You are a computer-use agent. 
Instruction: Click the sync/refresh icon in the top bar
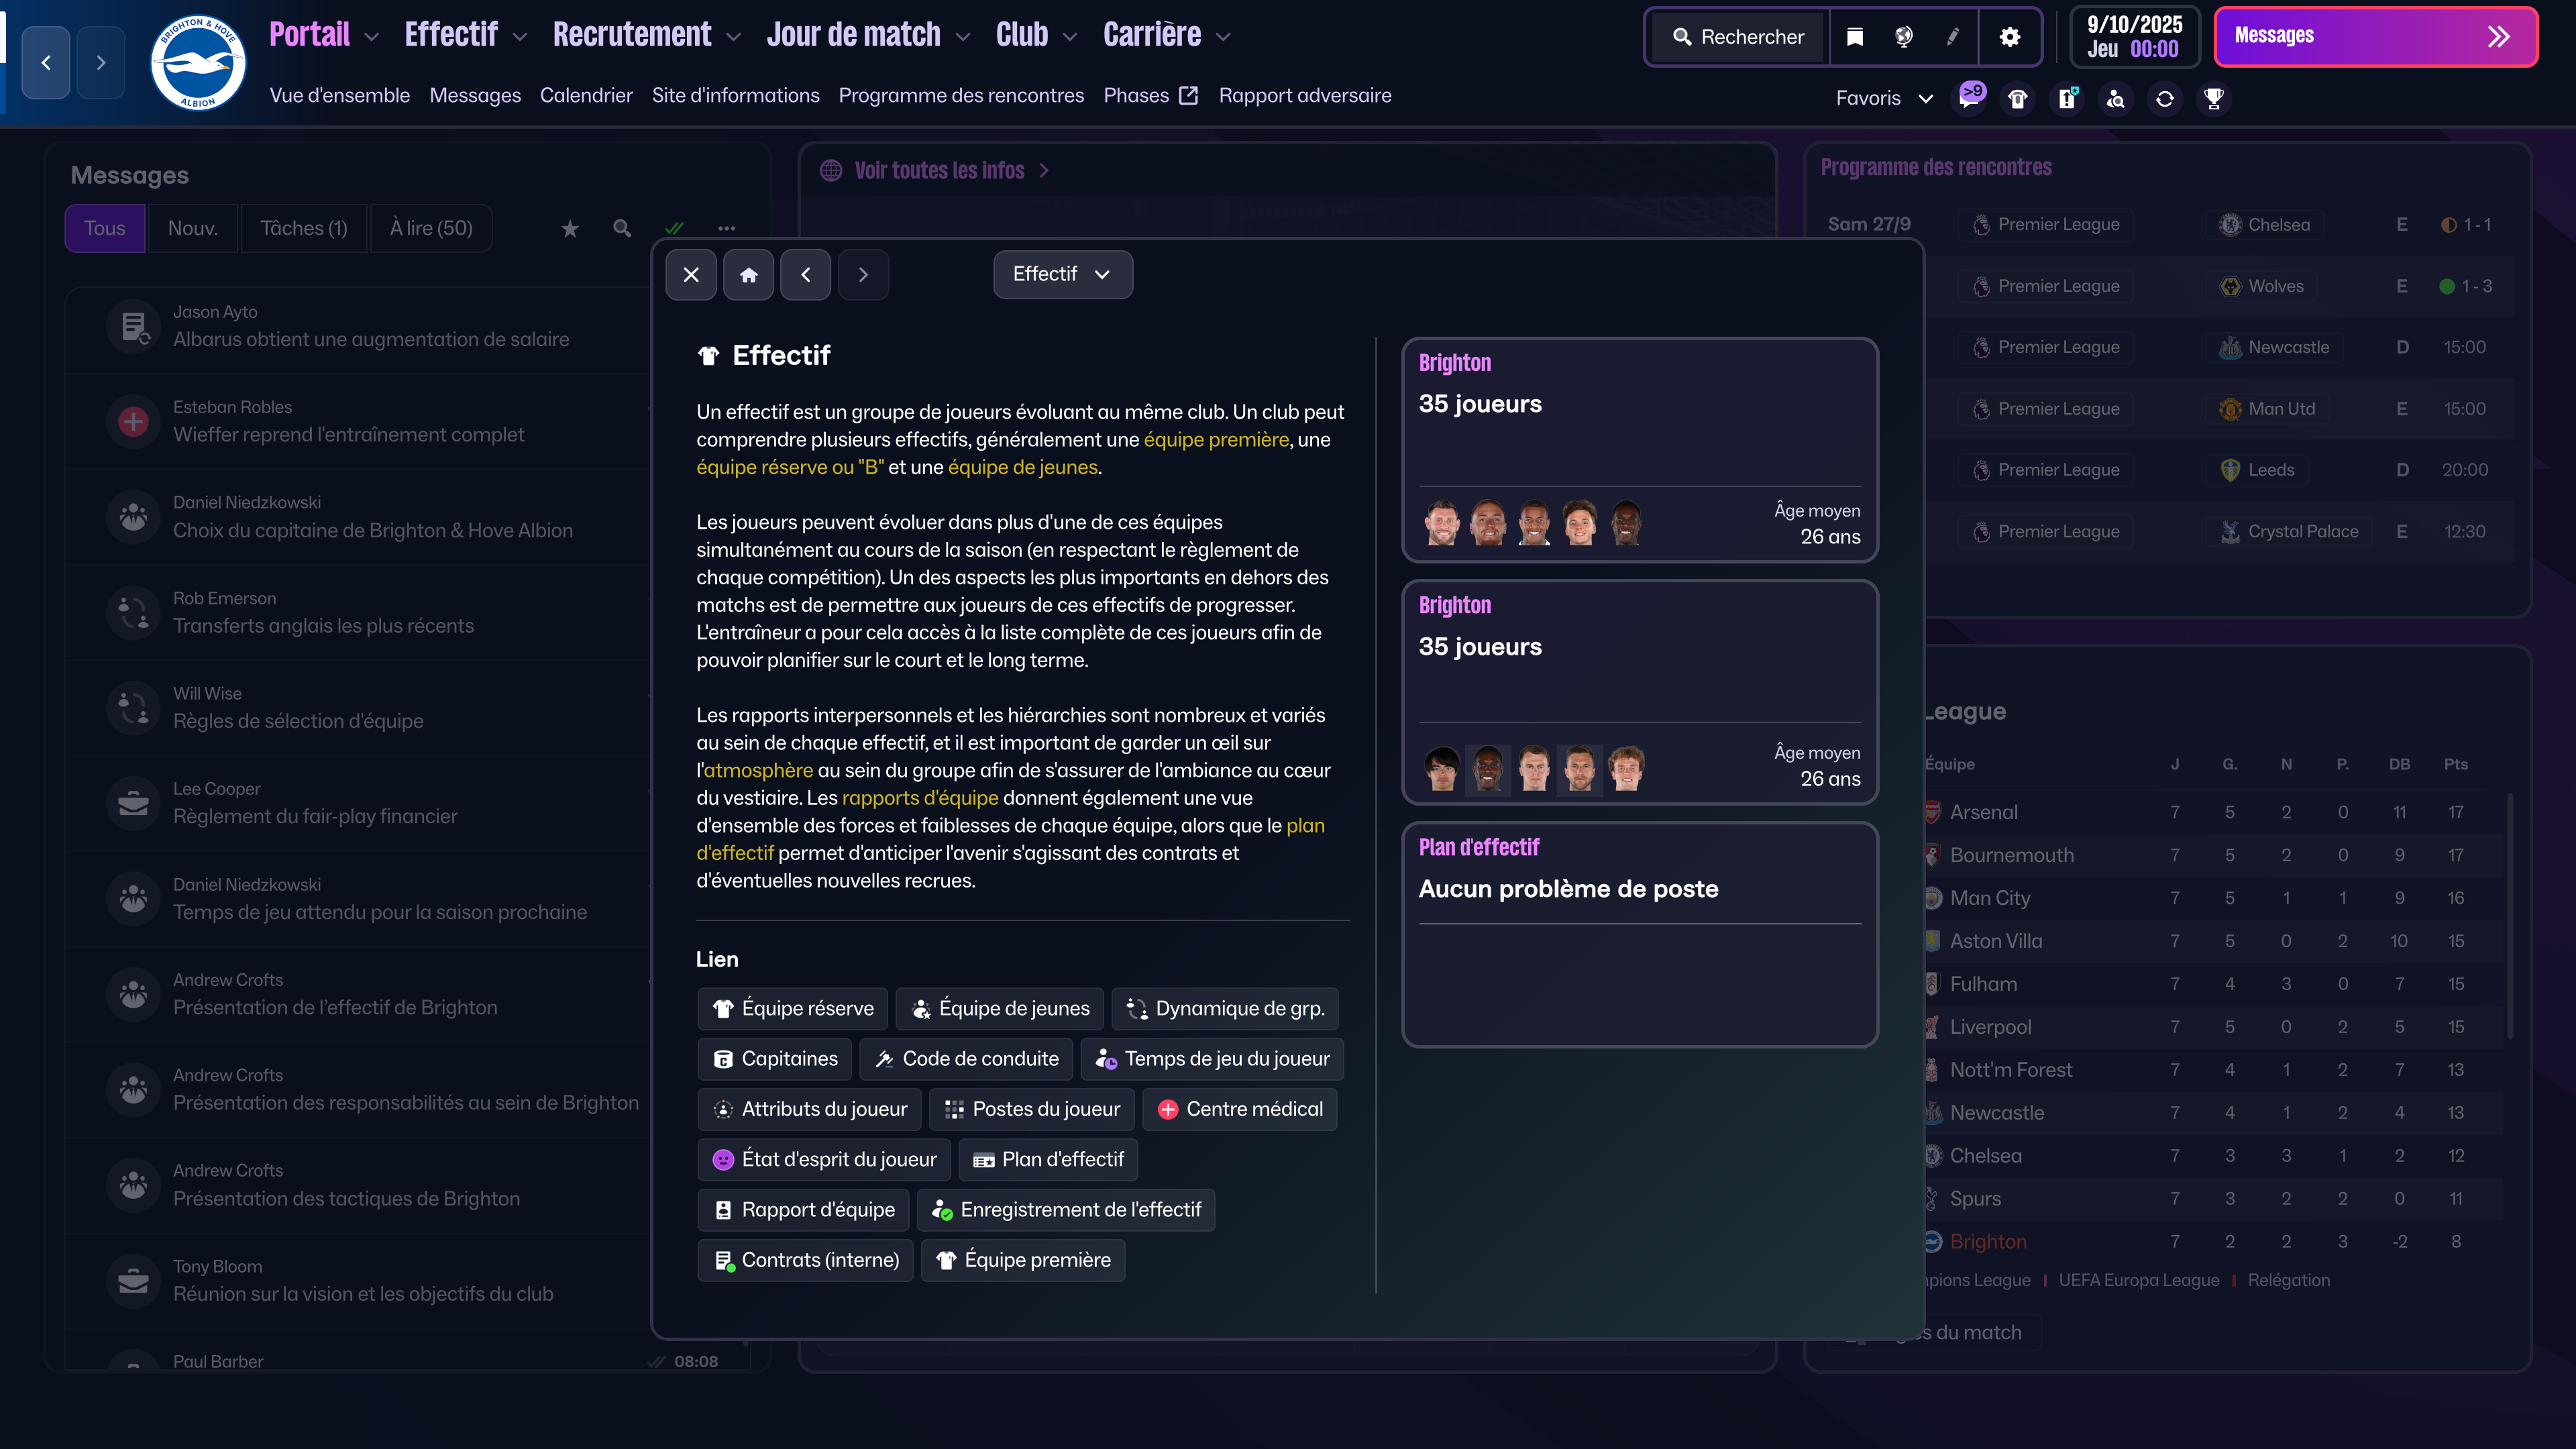2165,98
